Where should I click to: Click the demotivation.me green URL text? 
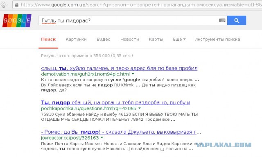pyautogui.click(x=85, y=74)
